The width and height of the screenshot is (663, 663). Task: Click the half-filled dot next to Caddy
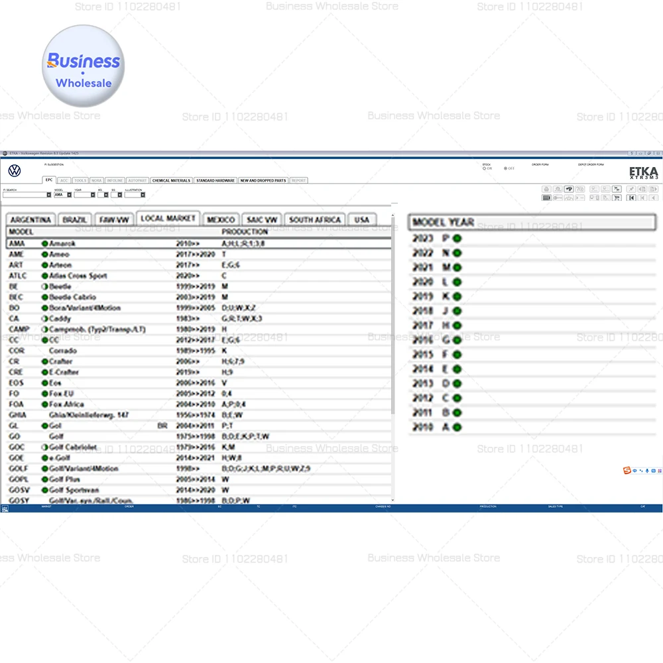point(44,318)
